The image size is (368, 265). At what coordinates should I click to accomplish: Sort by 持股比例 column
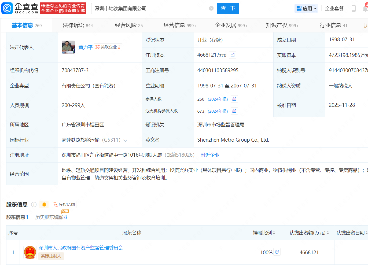pos(264,233)
